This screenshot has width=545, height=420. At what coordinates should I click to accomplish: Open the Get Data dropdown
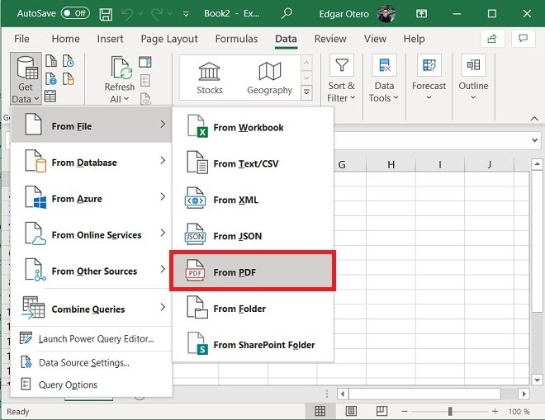[26, 79]
